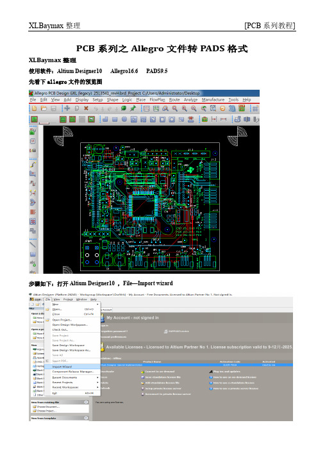Click the Delay Tune icon in left sidebar
The height and width of the screenshot is (450, 318).
click(x=33, y=183)
